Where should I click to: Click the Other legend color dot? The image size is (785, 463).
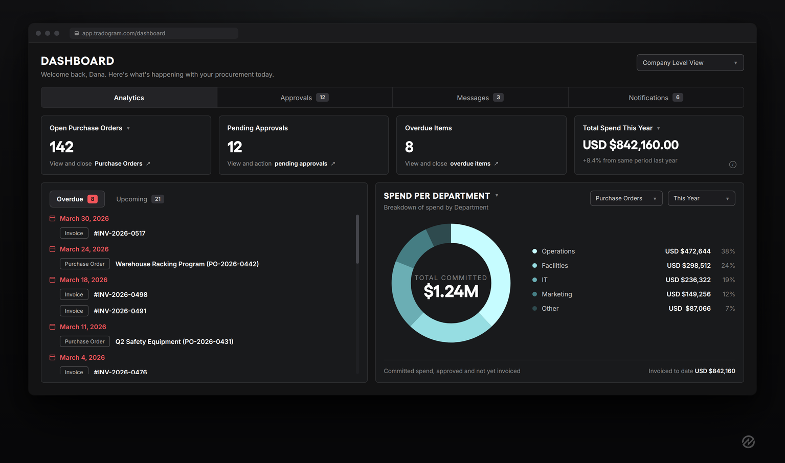click(534, 308)
